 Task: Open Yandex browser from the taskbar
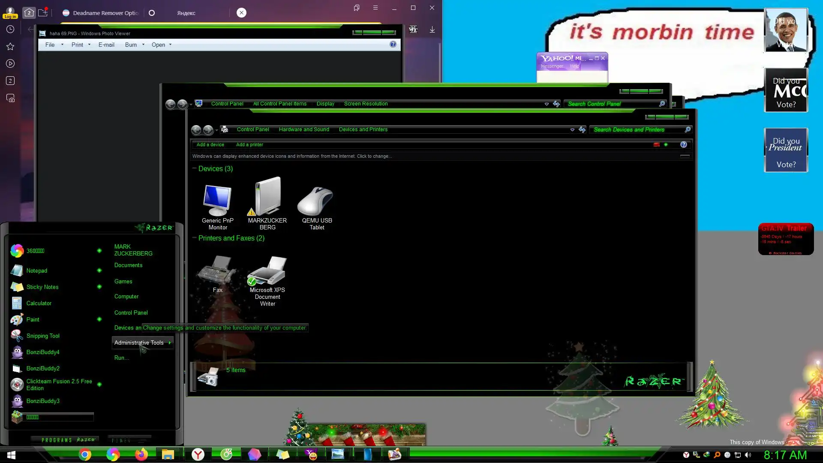tap(198, 454)
